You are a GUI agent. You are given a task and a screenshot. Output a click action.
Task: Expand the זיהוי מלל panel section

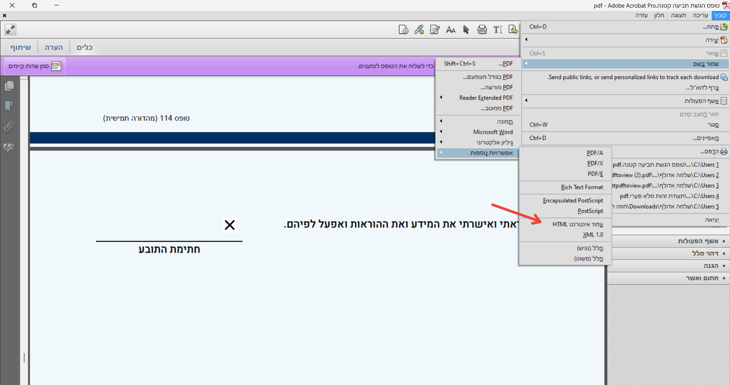tap(668, 253)
